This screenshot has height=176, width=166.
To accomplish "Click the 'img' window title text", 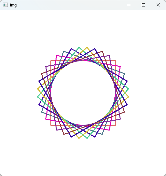I will point(13,5).
